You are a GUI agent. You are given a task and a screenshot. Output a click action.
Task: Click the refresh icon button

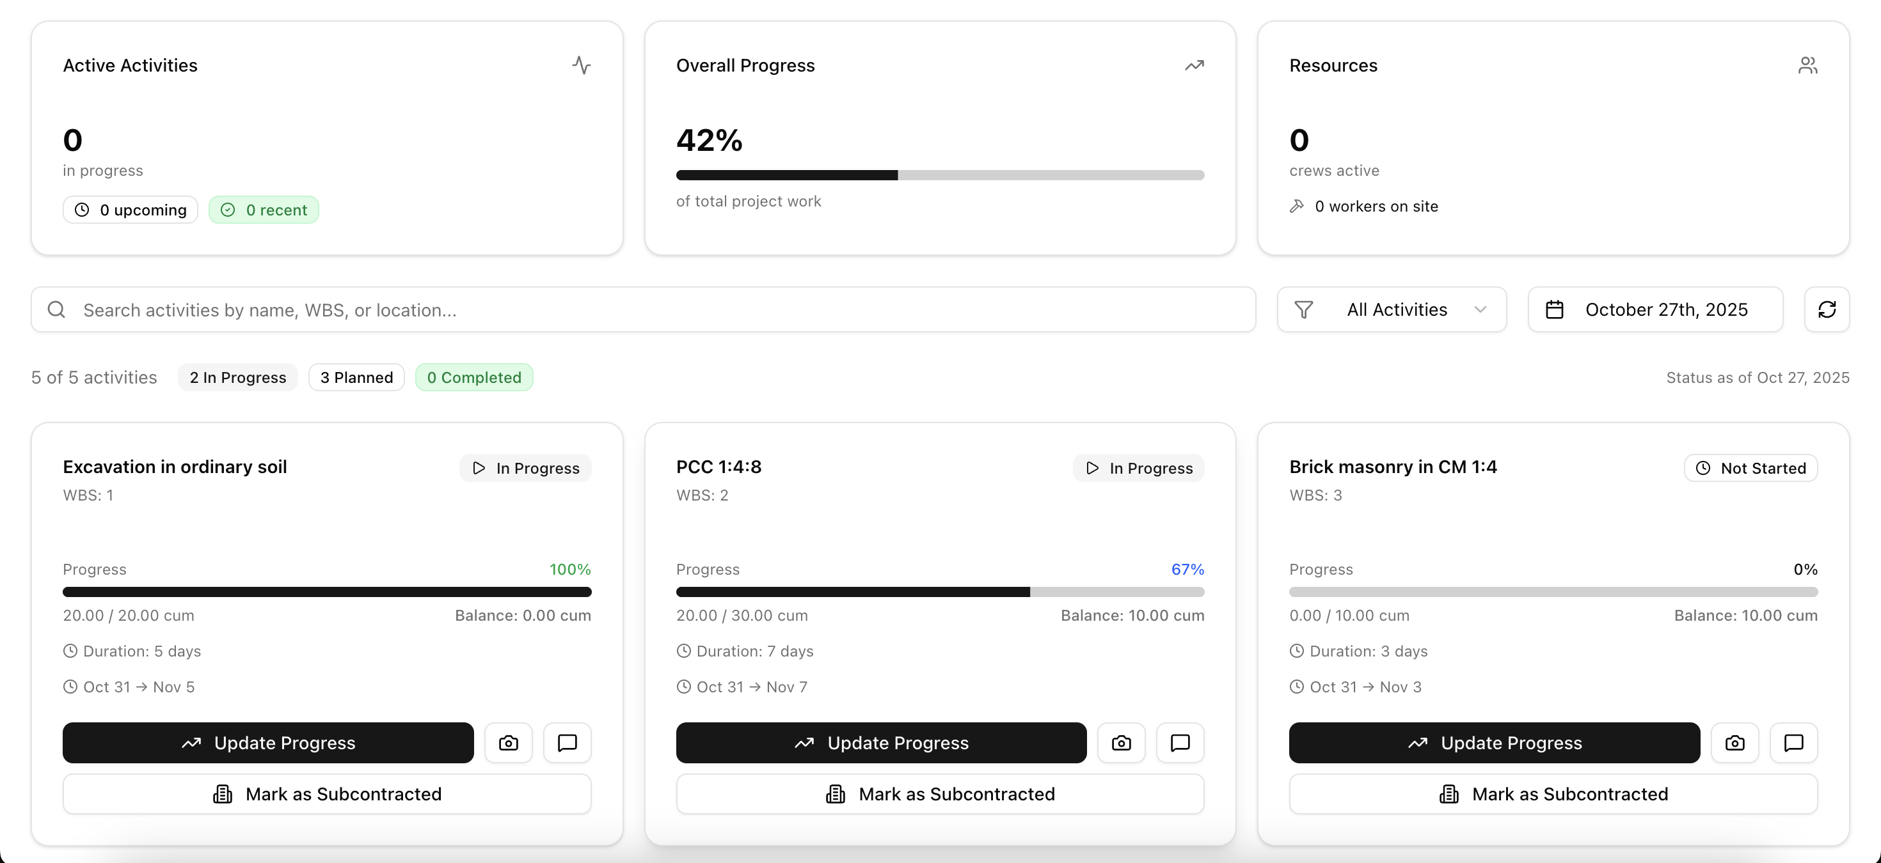(1826, 309)
